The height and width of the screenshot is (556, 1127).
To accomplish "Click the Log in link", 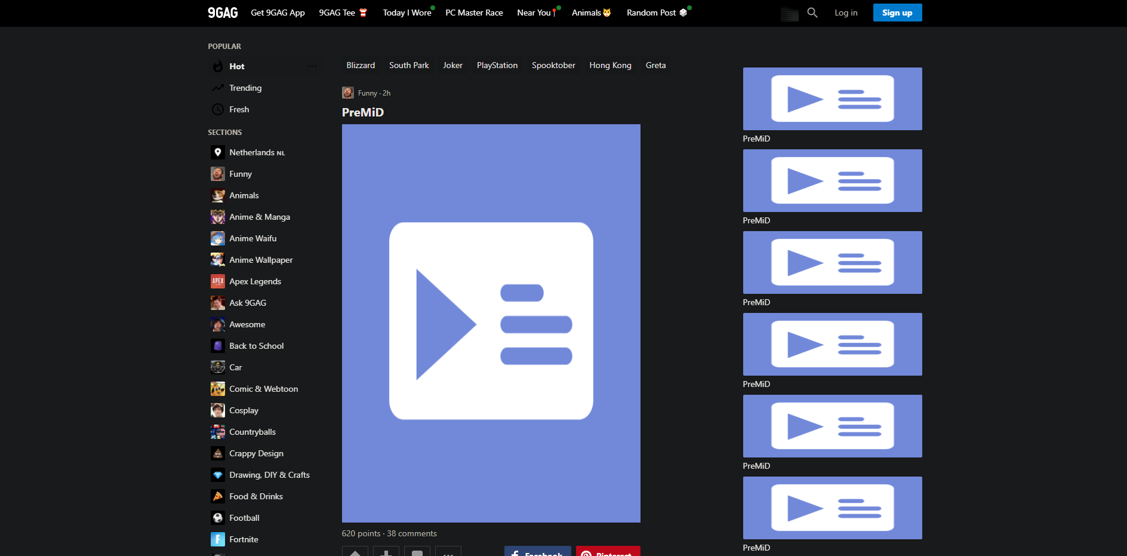I will click(x=846, y=13).
